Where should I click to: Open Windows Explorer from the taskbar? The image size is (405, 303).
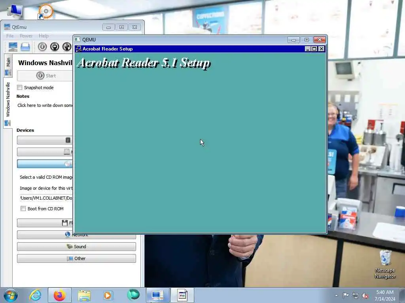84,296
